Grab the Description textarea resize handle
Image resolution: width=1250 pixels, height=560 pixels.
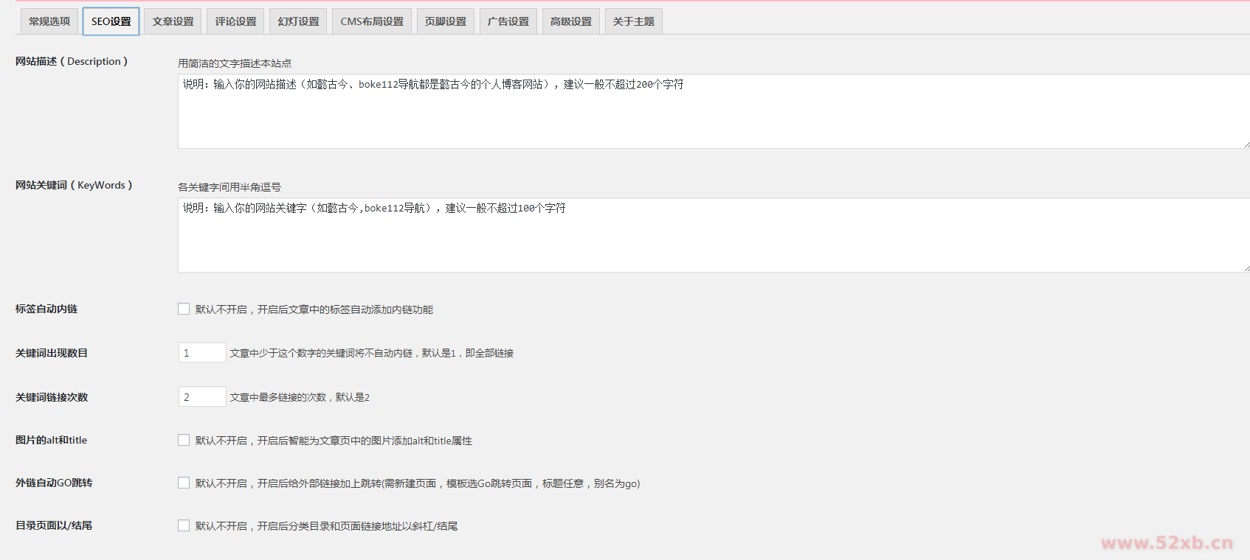(x=1246, y=144)
